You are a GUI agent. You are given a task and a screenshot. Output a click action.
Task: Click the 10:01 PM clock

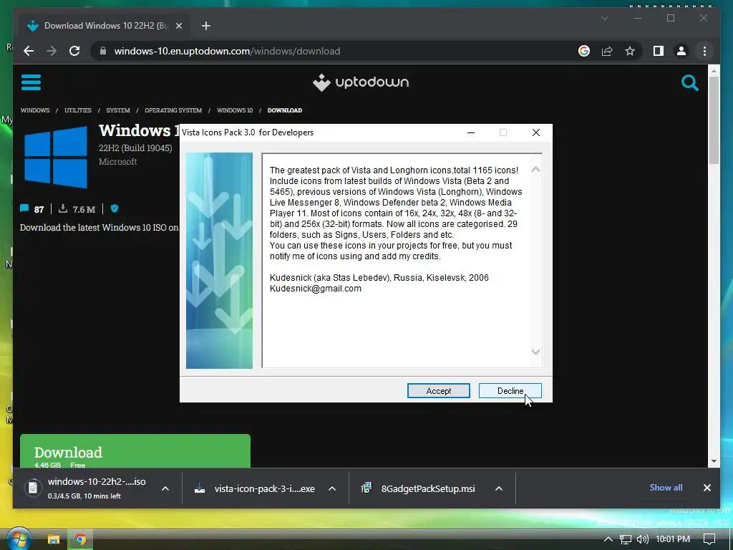coord(673,539)
